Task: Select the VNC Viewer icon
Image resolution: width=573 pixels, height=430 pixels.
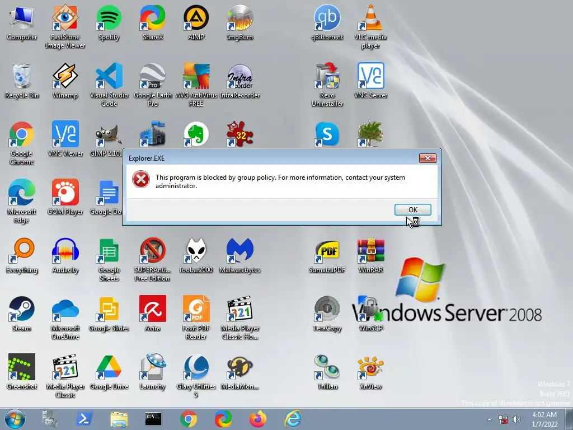Action: click(x=65, y=139)
